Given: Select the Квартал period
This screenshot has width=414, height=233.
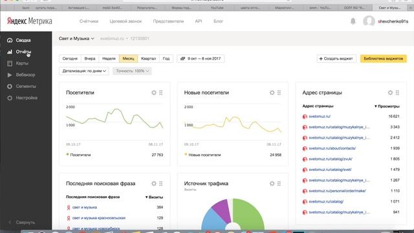Looking at the screenshot, I should click(x=148, y=59).
